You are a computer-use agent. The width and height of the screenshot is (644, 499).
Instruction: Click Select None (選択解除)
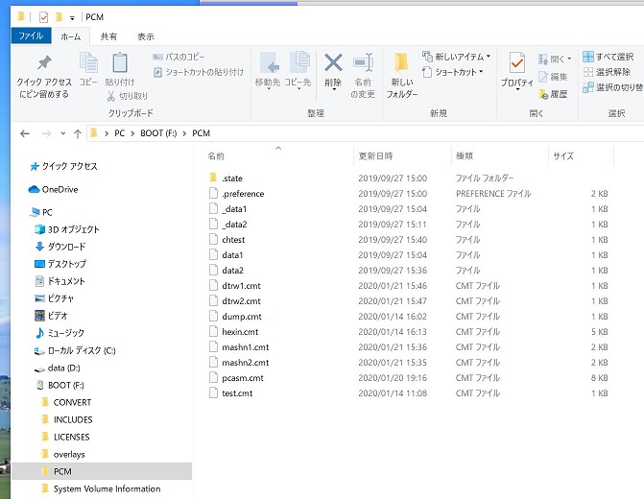click(x=607, y=72)
